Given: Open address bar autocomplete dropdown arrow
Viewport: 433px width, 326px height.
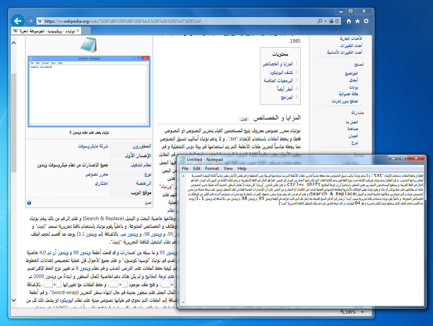Looking at the screenshot, I should [325, 21].
